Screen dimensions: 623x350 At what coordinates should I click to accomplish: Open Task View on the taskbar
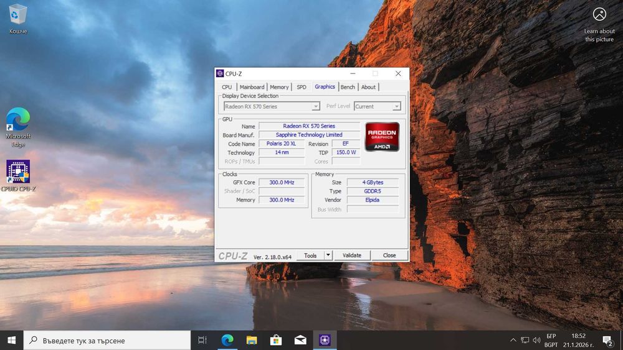click(202, 340)
